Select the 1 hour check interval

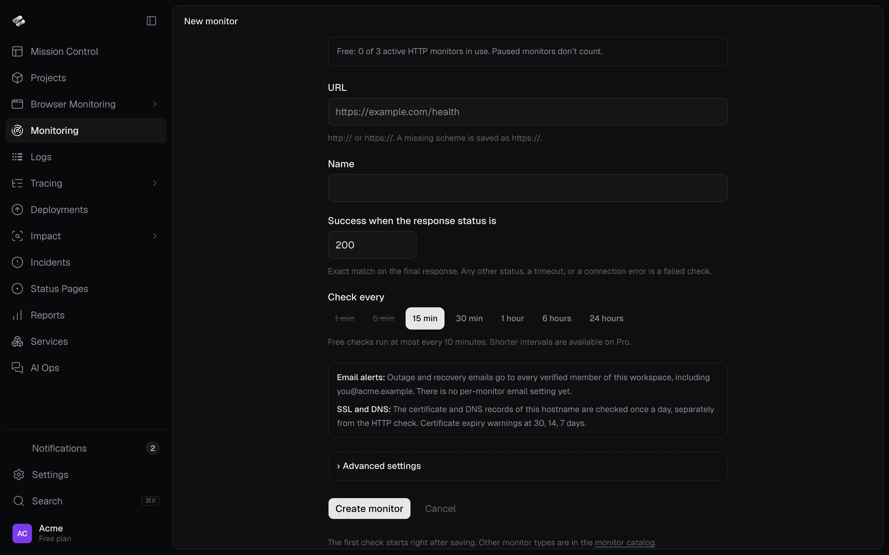pos(513,318)
